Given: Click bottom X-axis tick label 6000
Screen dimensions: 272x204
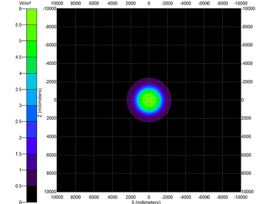Looking at the screenshot, I should pyautogui.click(x=94, y=197).
